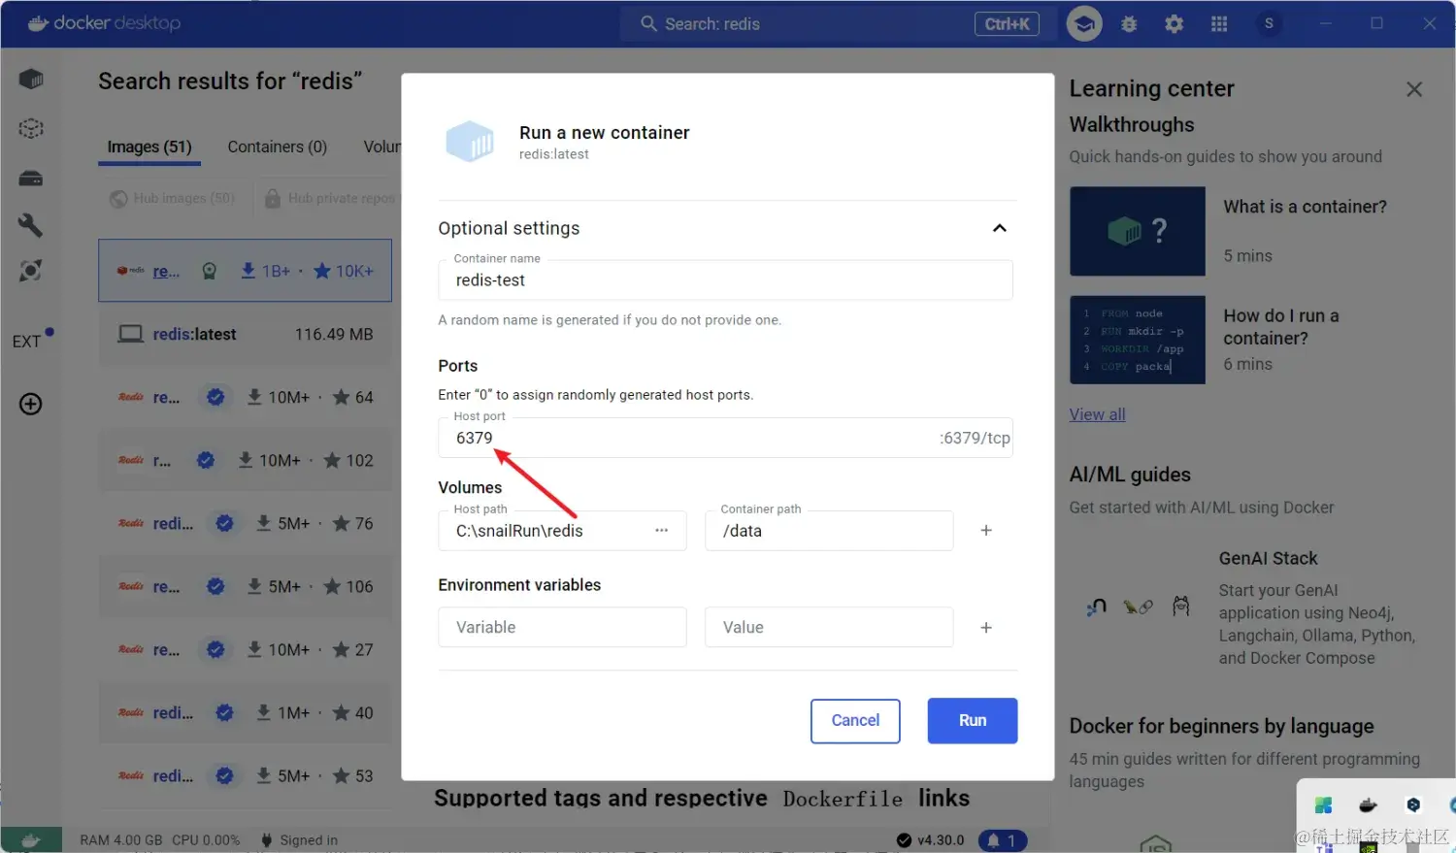
Task: Click the hexagon system tray icon
Action: click(x=1413, y=804)
